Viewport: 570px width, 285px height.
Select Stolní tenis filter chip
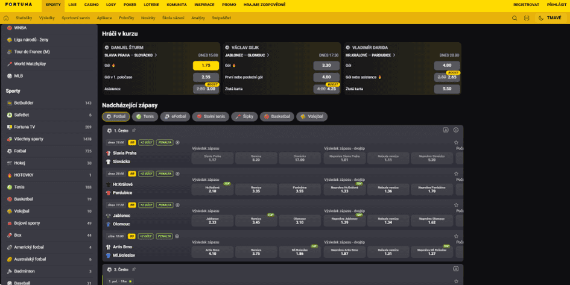pos(211,116)
